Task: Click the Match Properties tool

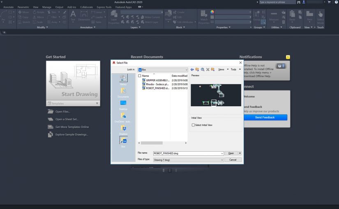Action: (x=204, y=17)
